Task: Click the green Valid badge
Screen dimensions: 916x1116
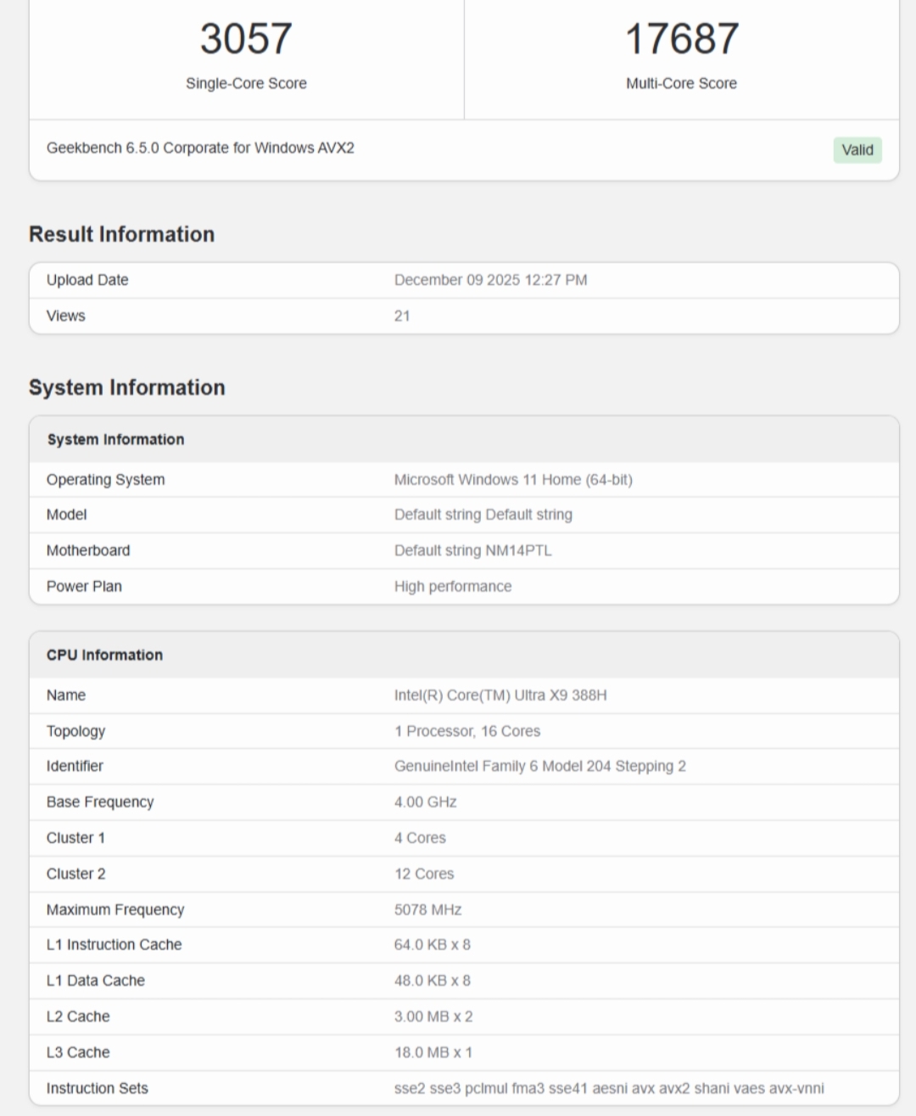Action: click(x=857, y=150)
